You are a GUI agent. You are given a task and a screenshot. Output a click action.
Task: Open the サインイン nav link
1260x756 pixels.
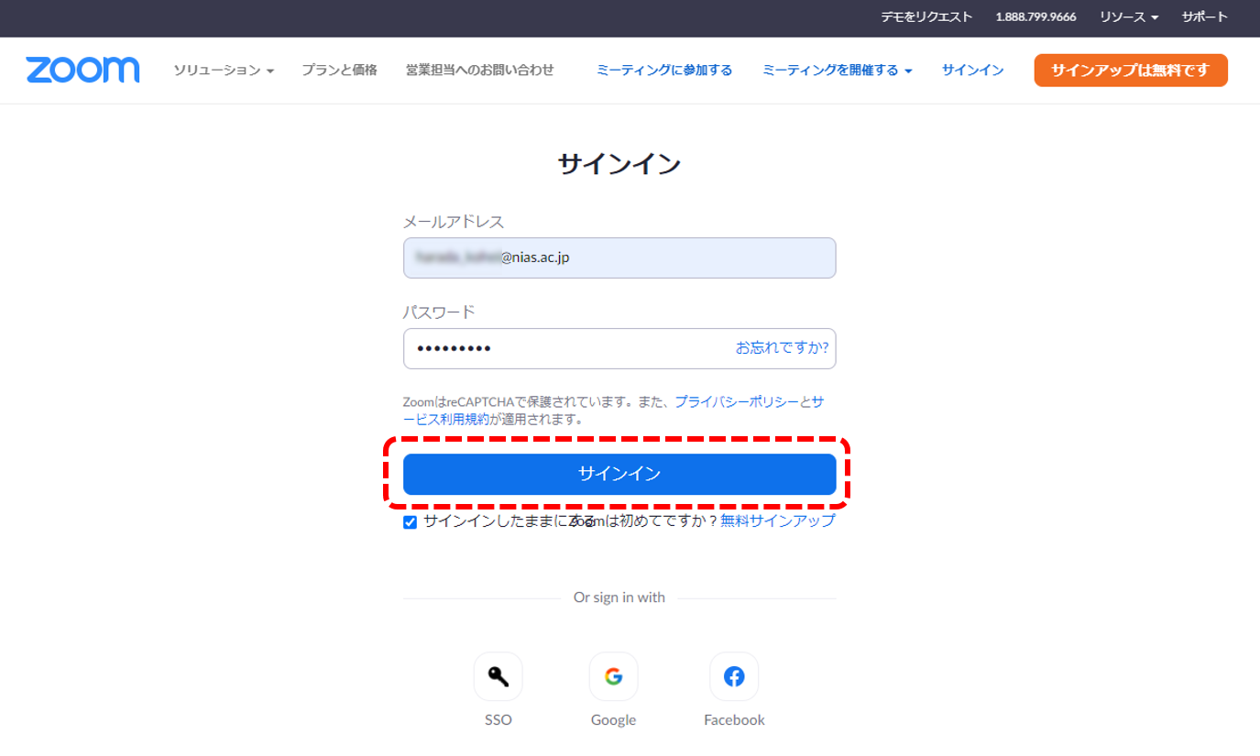pos(972,70)
